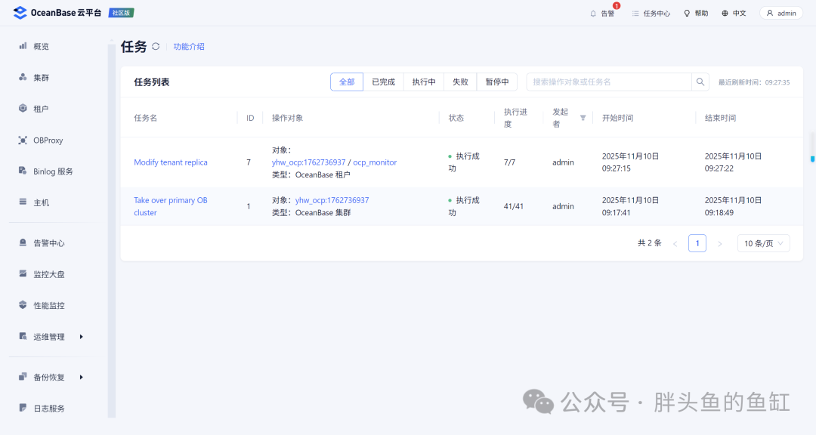Select the 已完成 filter tab
The height and width of the screenshot is (435, 816).
pyautogui.click(x=384, y=82)
